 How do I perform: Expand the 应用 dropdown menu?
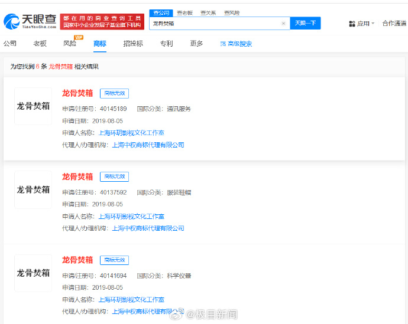[x=365, y=24]
